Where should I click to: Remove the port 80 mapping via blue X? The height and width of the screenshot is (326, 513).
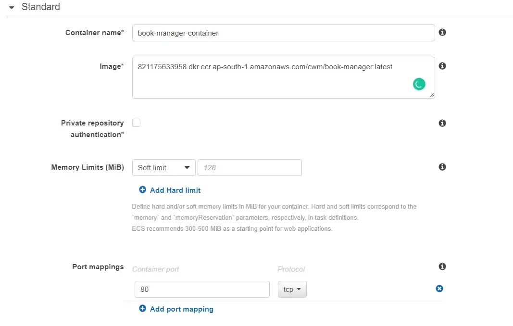[x=439, y=288]
